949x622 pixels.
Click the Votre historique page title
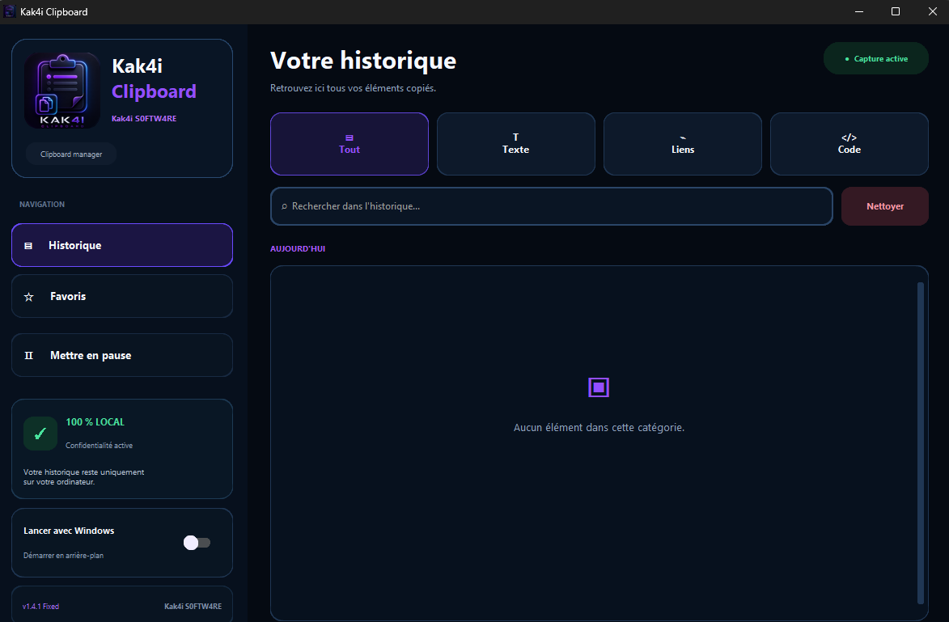tap(363, 61)
